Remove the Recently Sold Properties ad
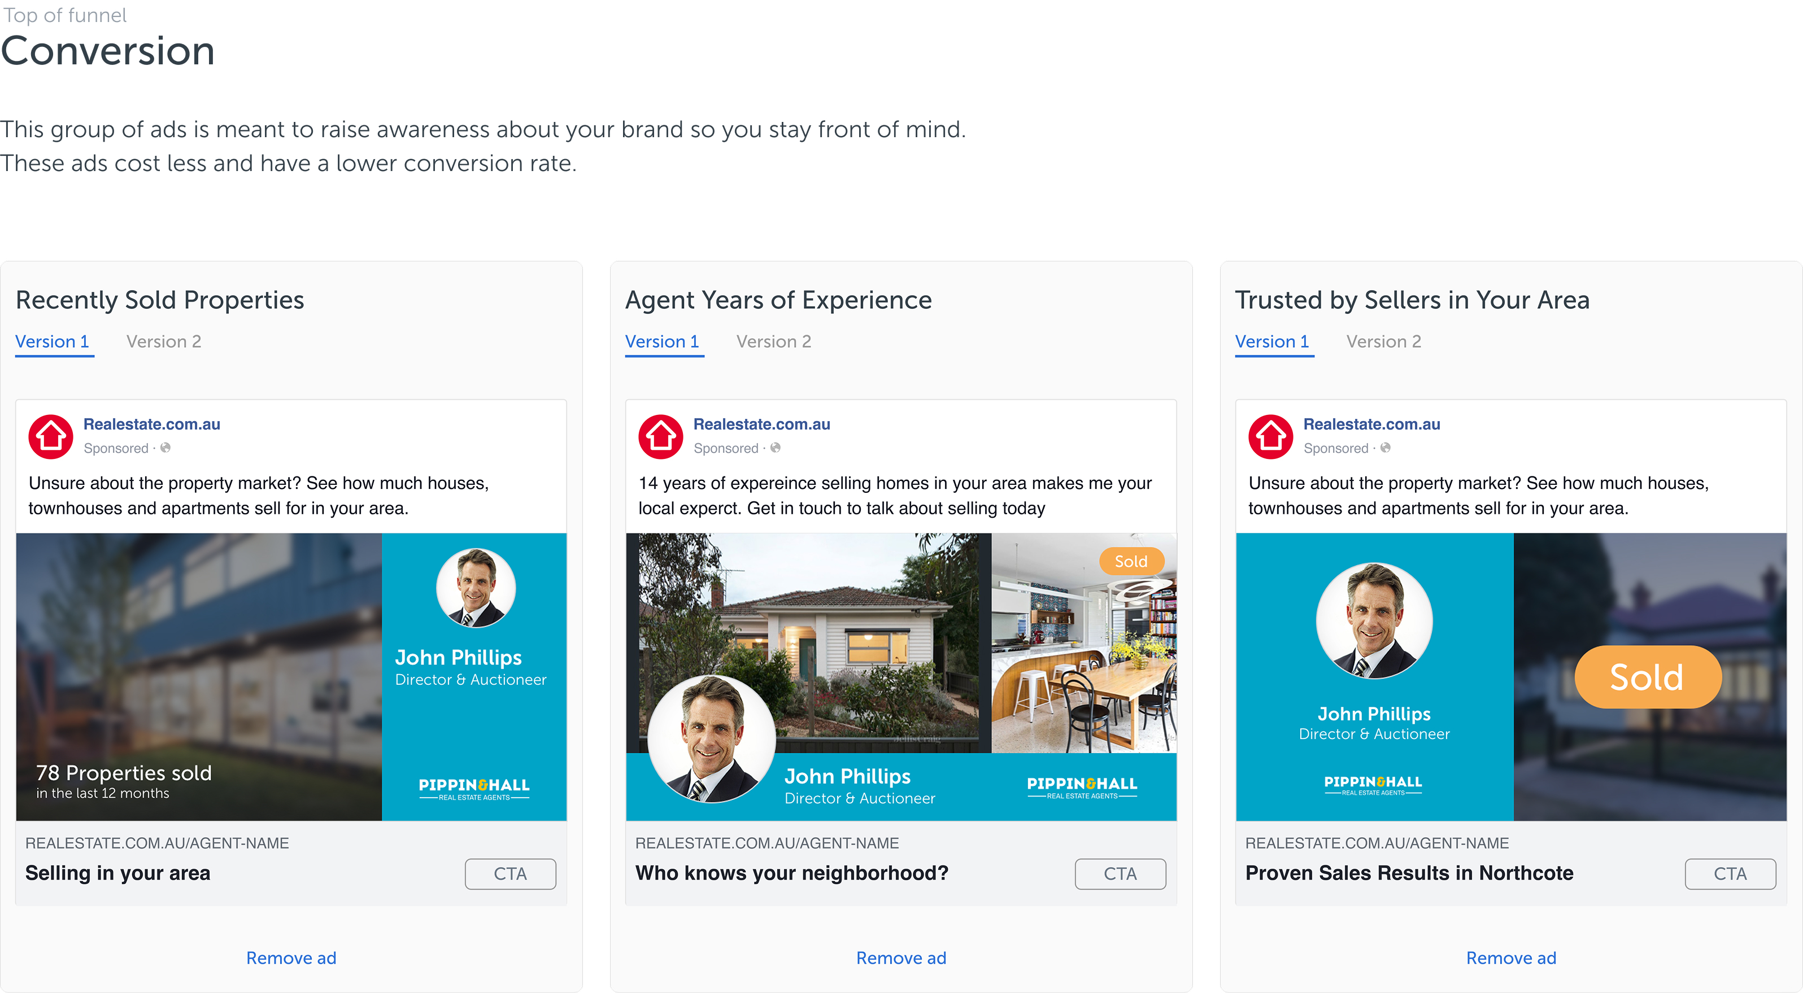The height and width of the screenshot is (993, 1803). [291, 957]
